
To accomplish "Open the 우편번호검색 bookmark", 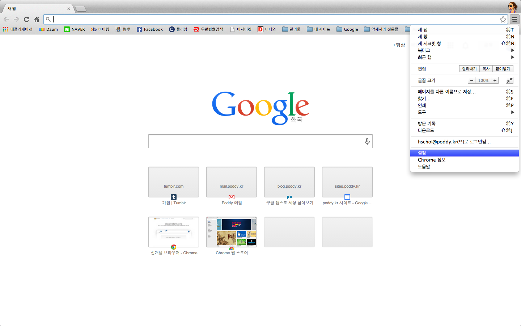I will 208,29.
